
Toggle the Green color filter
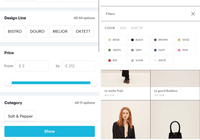coord(116,50)
